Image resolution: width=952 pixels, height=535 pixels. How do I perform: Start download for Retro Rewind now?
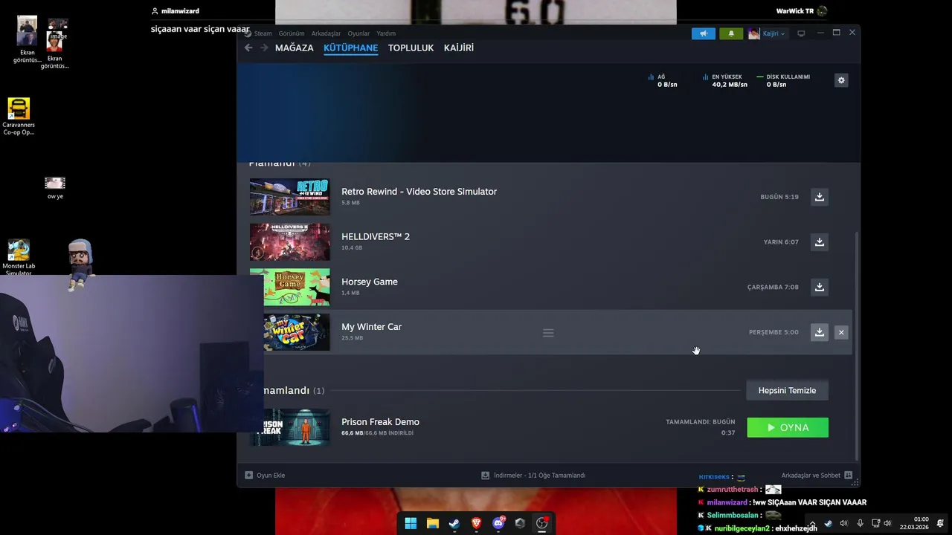(819, 197)
